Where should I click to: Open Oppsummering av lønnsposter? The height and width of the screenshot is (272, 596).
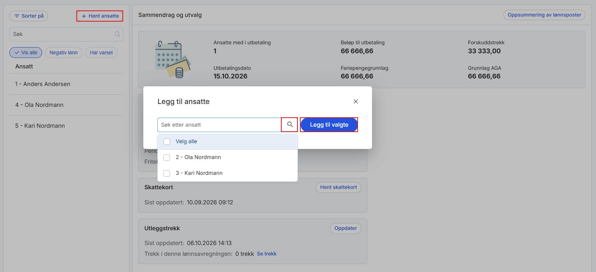point(544,15)
